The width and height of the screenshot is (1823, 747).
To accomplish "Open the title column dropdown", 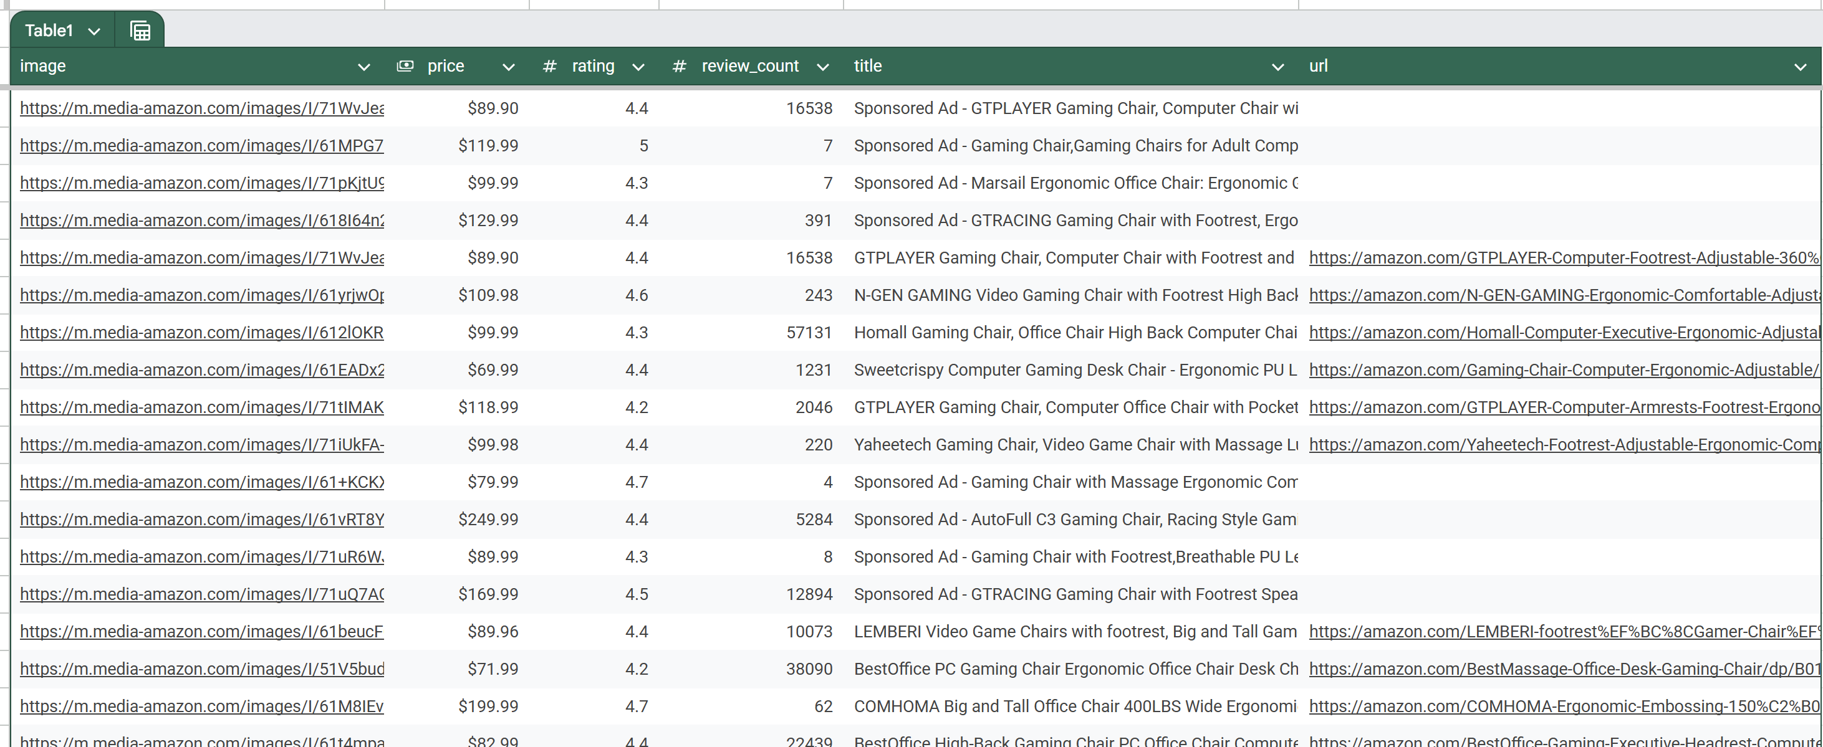I will point(1277,67).
